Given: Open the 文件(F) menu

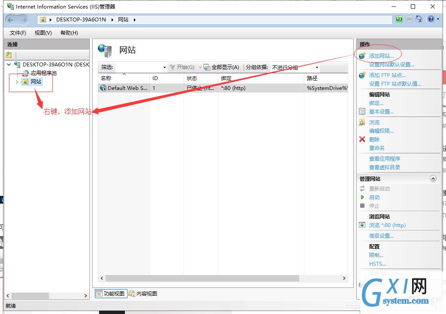Looking at the screenshot, I should click(x=18, y=33).
